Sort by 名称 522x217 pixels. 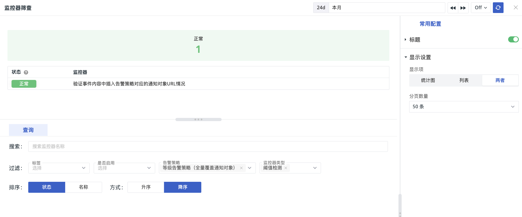coord(84,187)
